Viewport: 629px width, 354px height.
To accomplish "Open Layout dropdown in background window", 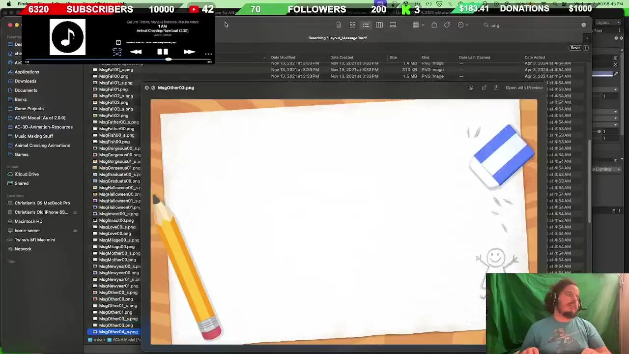I will (x=609, y=22).
